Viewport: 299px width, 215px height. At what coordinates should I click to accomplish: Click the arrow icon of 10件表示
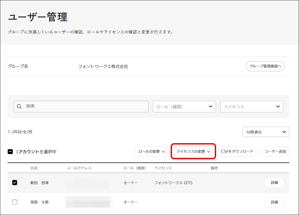coord(284,132)
